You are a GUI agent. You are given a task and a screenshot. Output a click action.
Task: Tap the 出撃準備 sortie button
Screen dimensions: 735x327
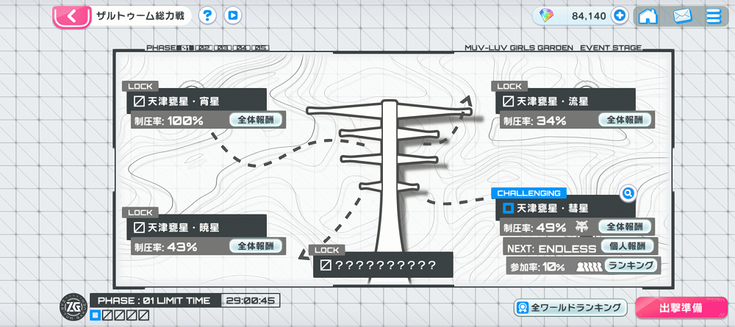click(x=681, y=308)
